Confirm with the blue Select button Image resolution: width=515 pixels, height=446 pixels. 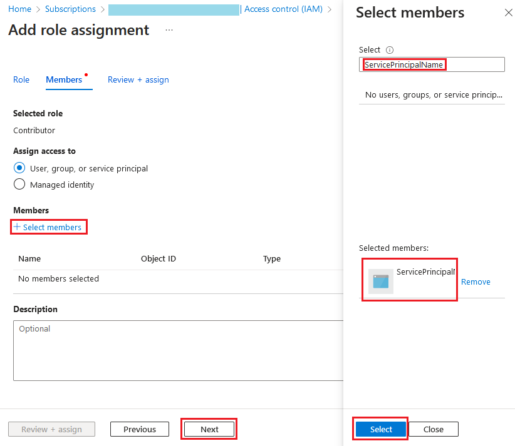(381, 429)
